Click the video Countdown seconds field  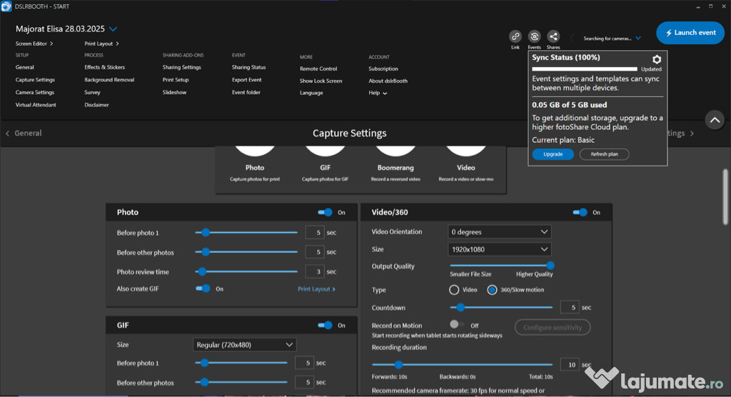click(570, 308)
